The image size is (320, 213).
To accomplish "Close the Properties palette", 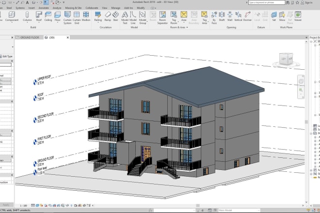I will tap(12, 37).
